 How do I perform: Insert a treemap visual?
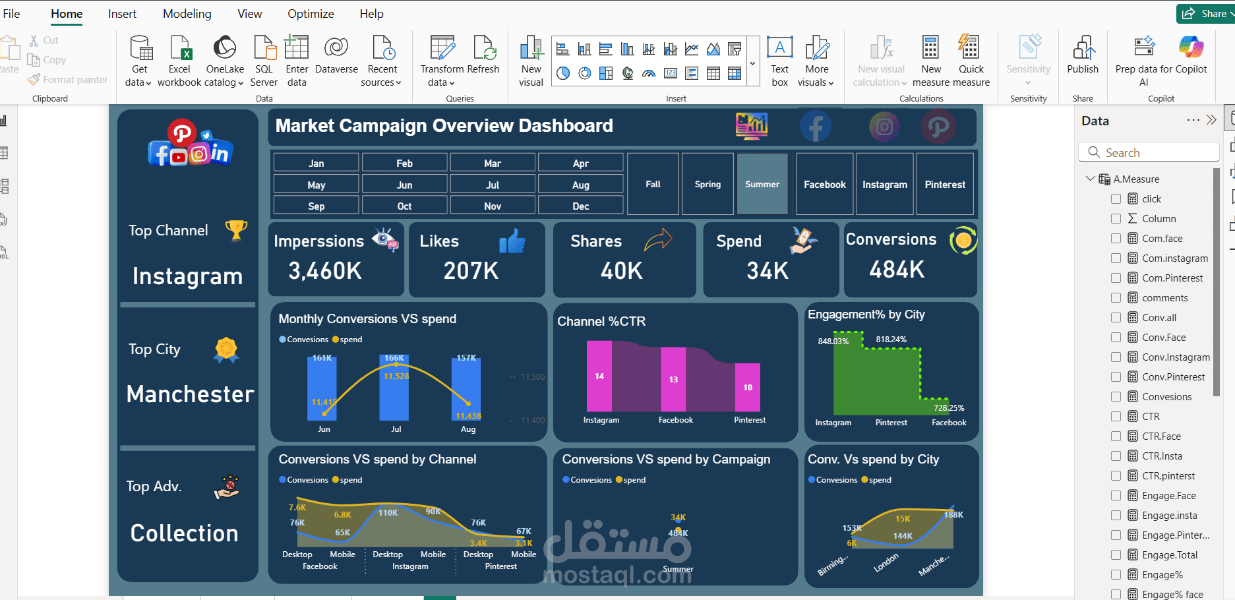[x=606, y=73]
